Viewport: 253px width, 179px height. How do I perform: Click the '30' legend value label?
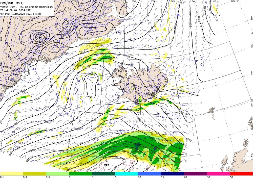coord(208,177)
